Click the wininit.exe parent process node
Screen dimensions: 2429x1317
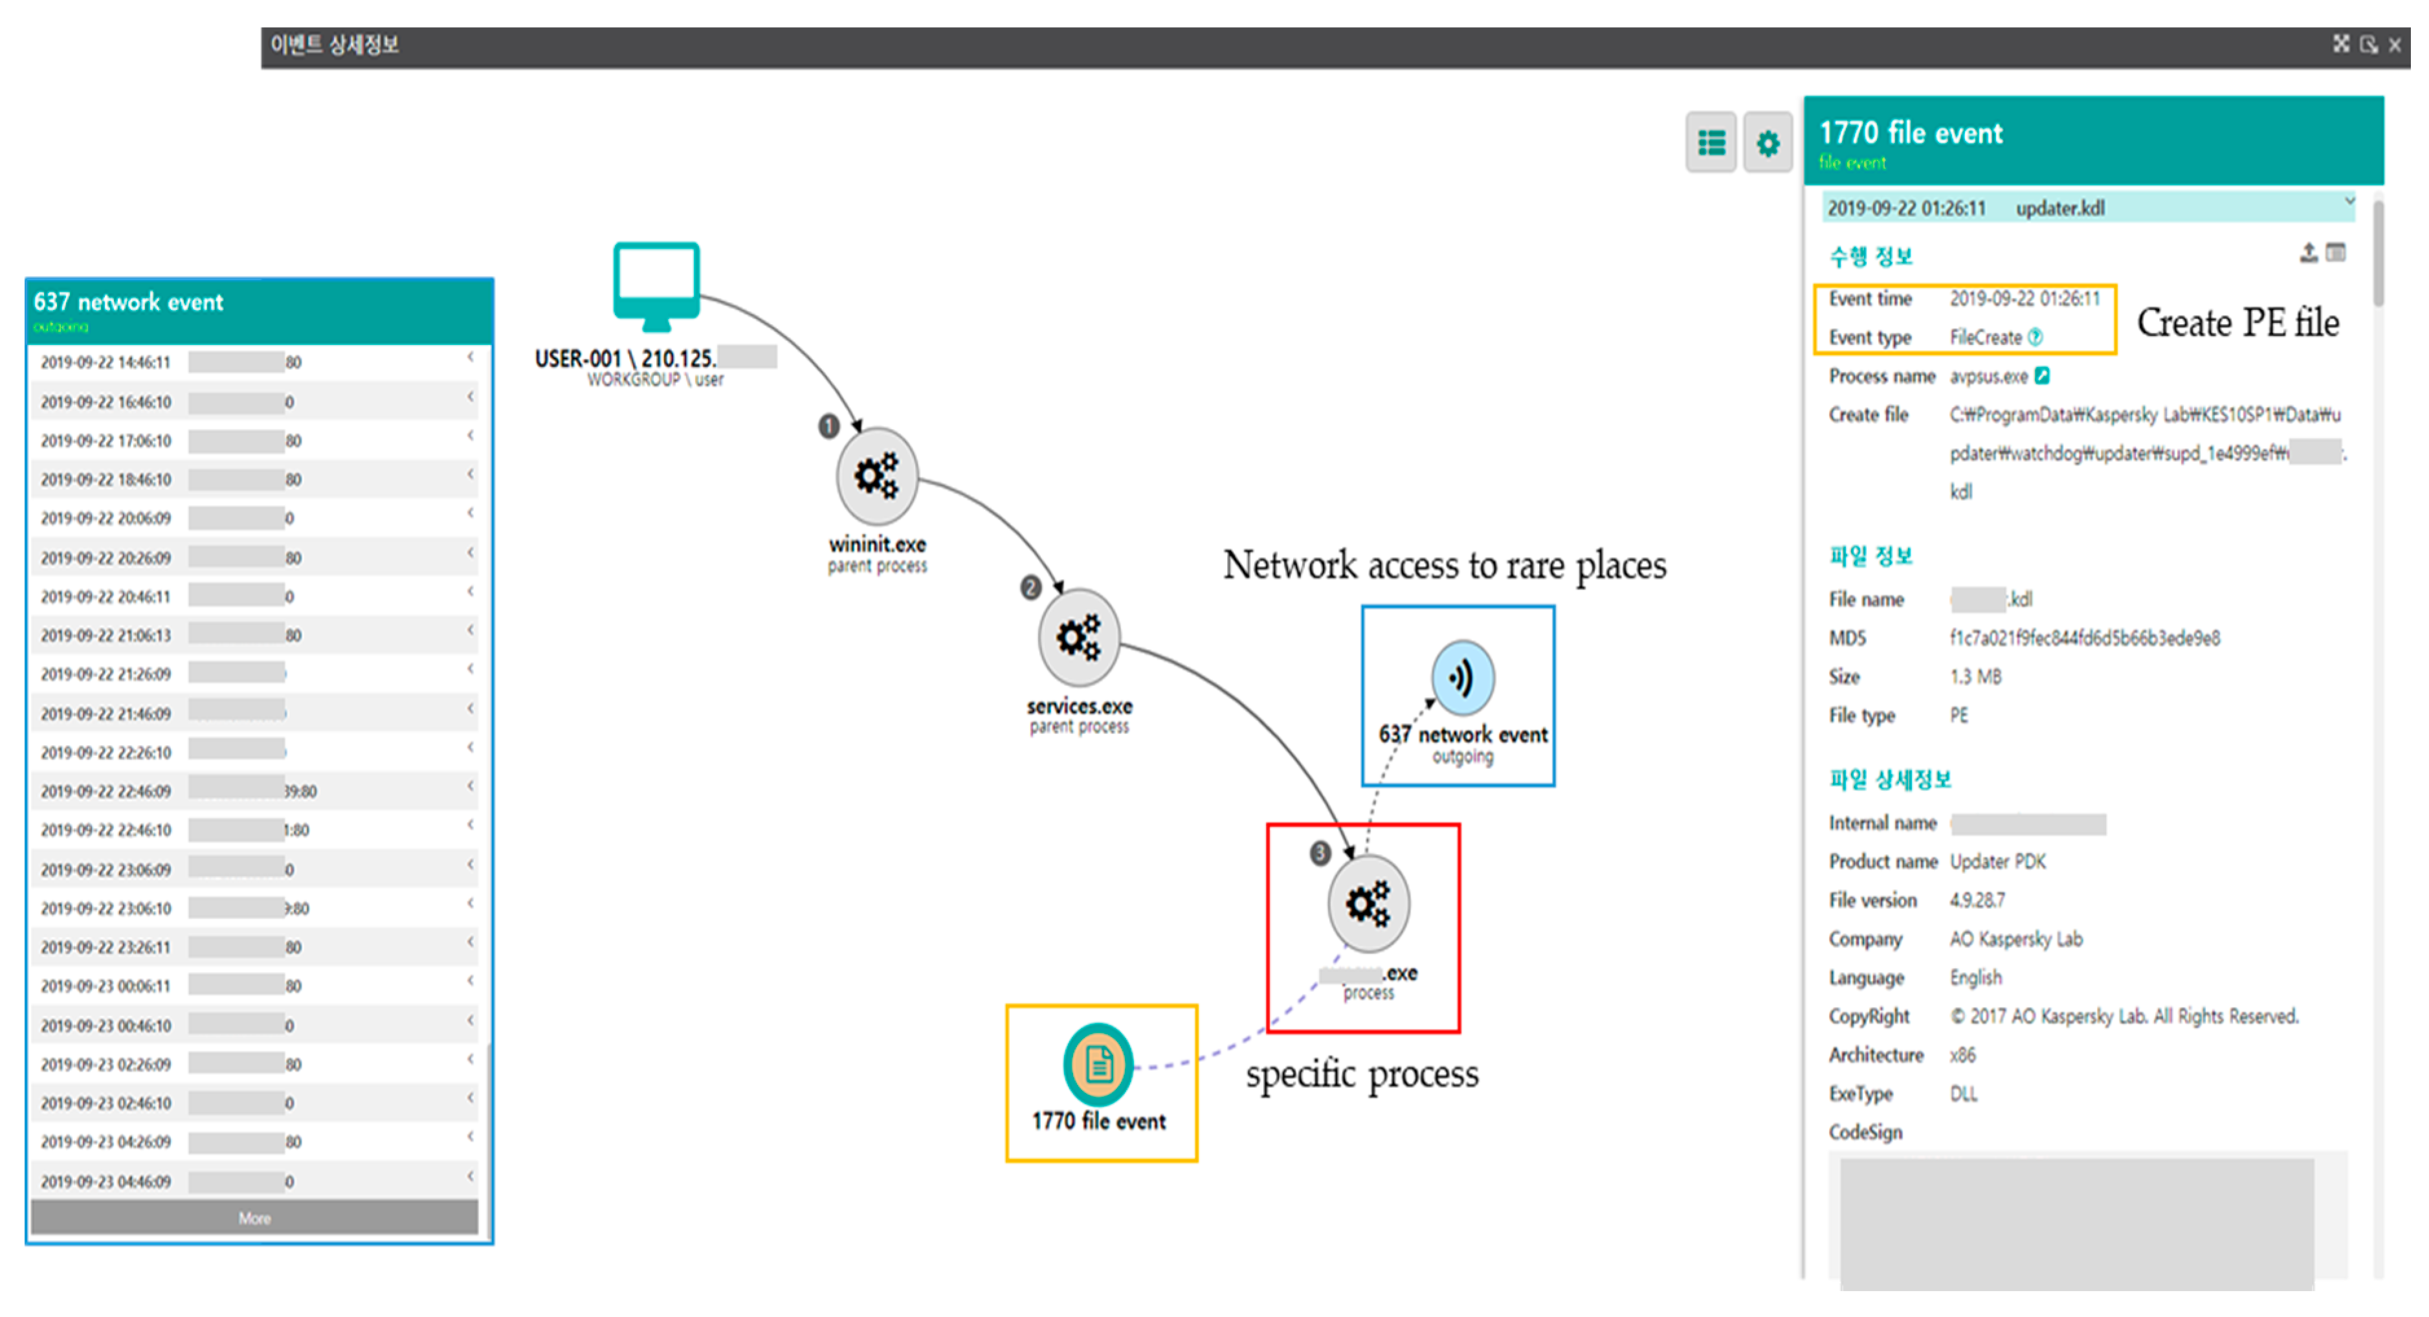point(876,476)
